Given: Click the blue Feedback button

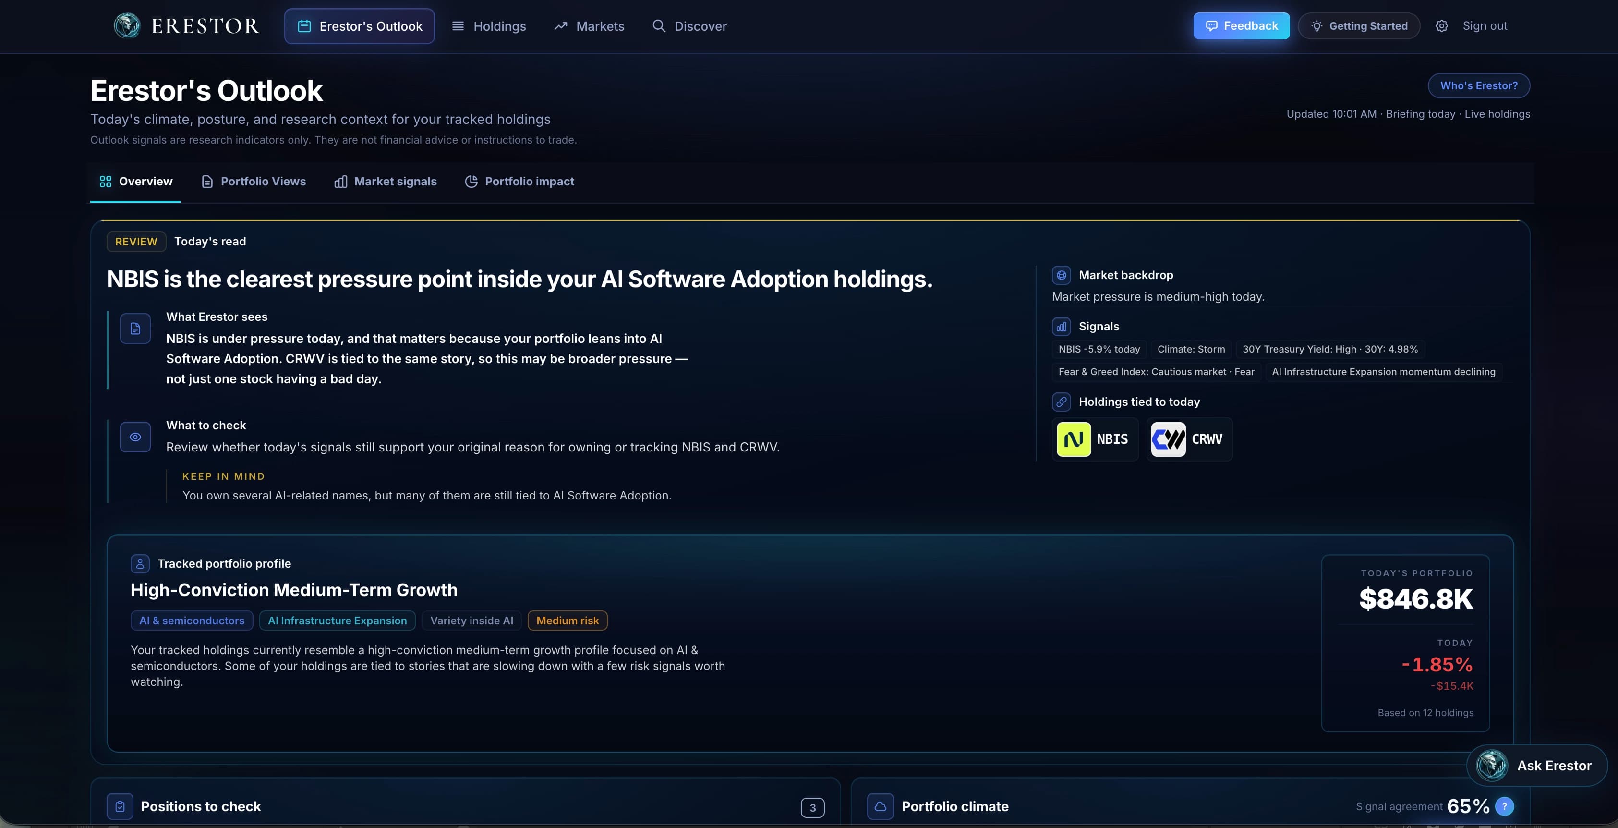Looking at the screenshot, I should [x=1241, y=26].
